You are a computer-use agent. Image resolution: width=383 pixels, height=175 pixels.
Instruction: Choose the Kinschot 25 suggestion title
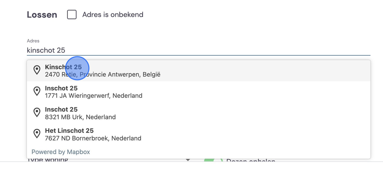(x=63, y=67)
